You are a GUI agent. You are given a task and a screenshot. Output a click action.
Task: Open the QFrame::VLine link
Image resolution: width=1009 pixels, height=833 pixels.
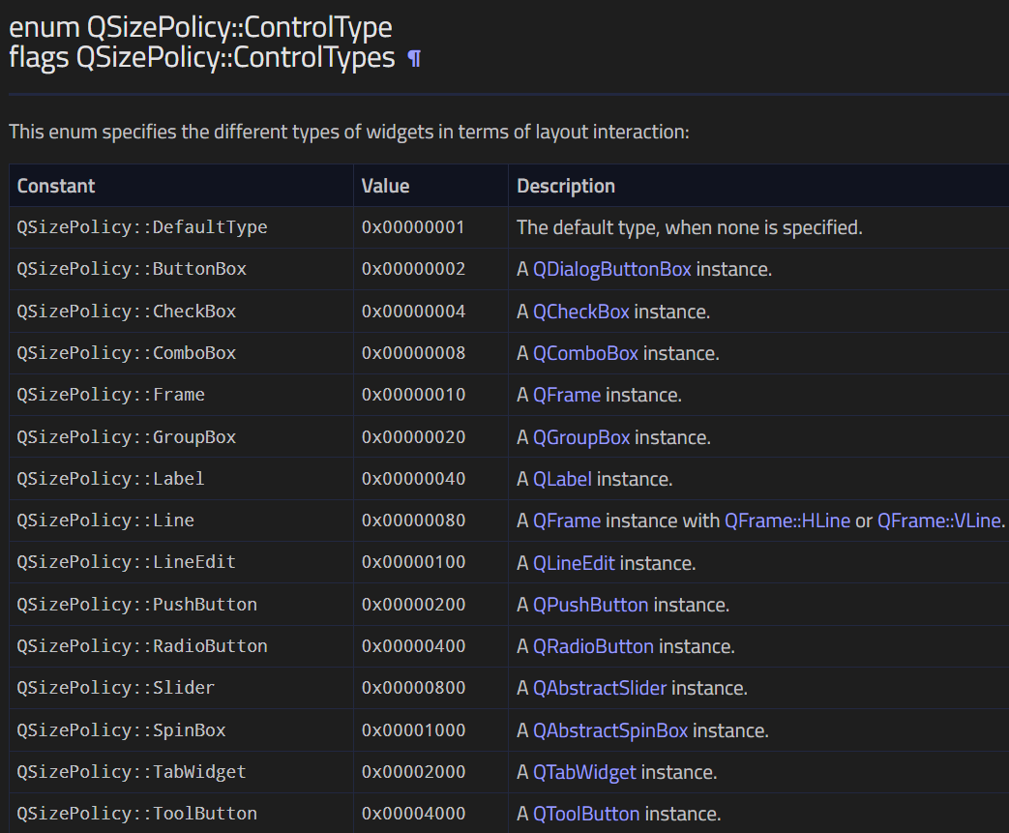pos(939,521)
